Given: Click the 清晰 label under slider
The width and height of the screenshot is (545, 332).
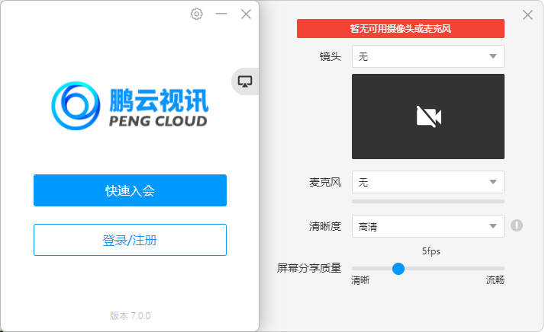Looking at the screenshot, I should click(360, 280).
